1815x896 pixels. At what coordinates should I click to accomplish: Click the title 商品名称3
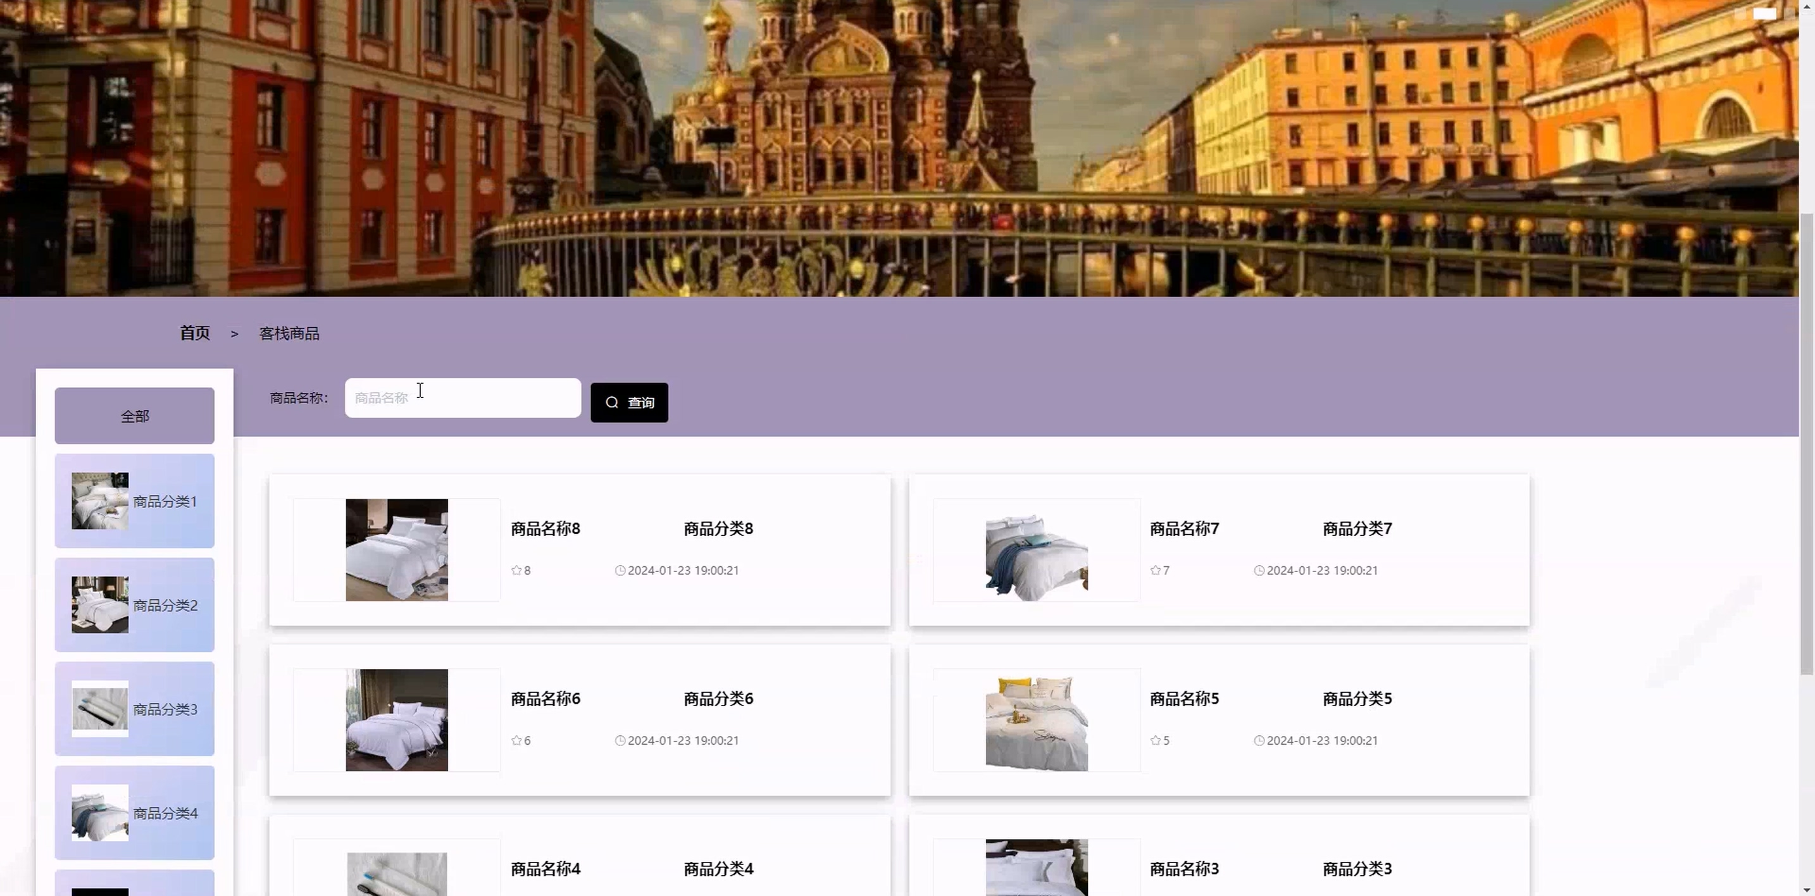point(1185,869)
